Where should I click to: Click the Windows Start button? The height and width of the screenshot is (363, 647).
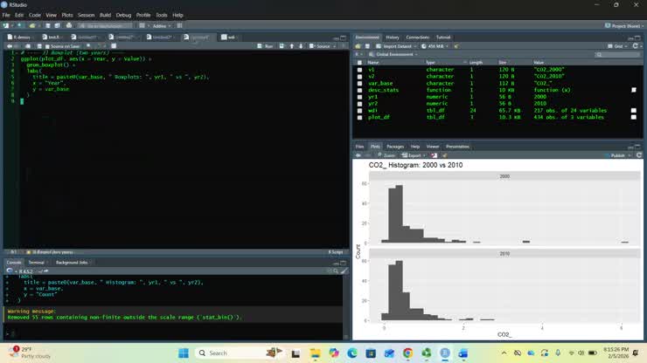[x=184, y=353]
